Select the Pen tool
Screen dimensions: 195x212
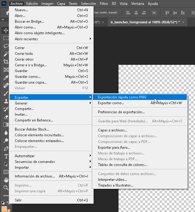point(6,148)
